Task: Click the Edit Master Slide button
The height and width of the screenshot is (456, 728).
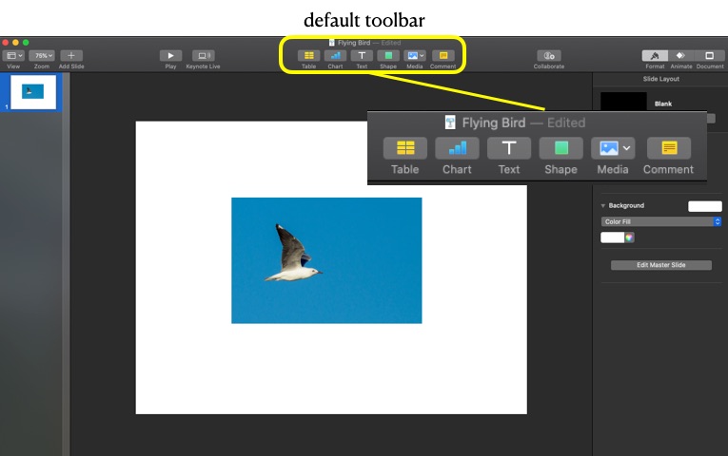Action: pyautogui.click(x=661, y=265)
